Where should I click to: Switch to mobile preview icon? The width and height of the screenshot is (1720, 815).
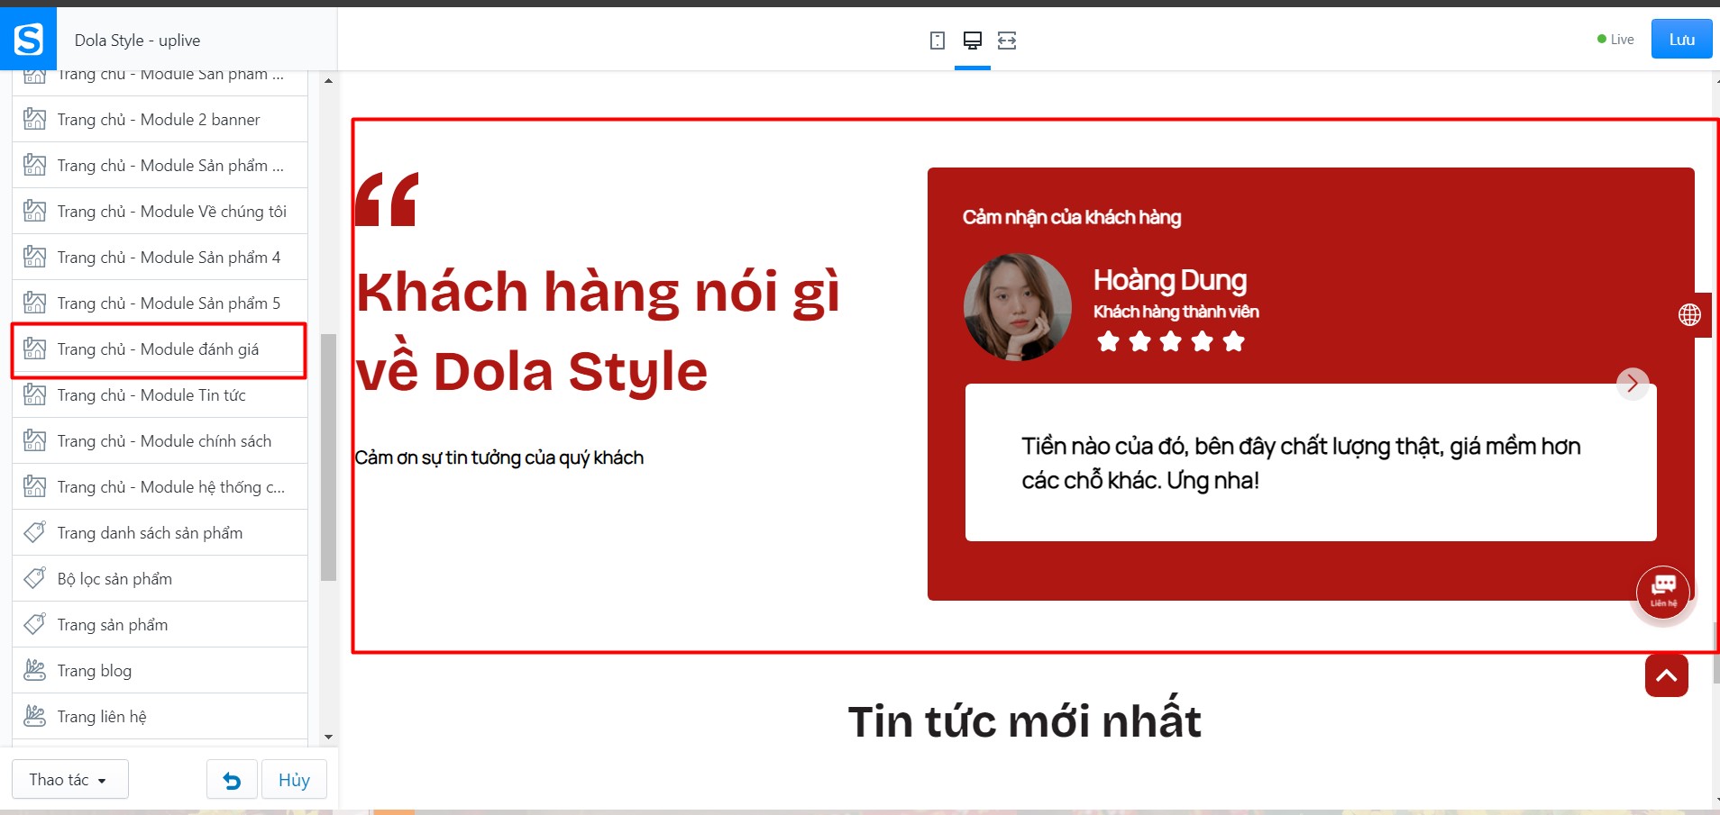click(938, 41)
